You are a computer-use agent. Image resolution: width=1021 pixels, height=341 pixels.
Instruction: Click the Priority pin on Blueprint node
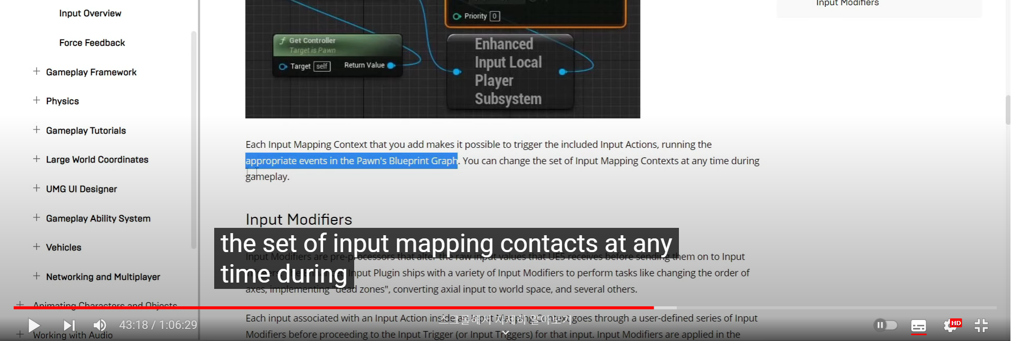[457, 16]
